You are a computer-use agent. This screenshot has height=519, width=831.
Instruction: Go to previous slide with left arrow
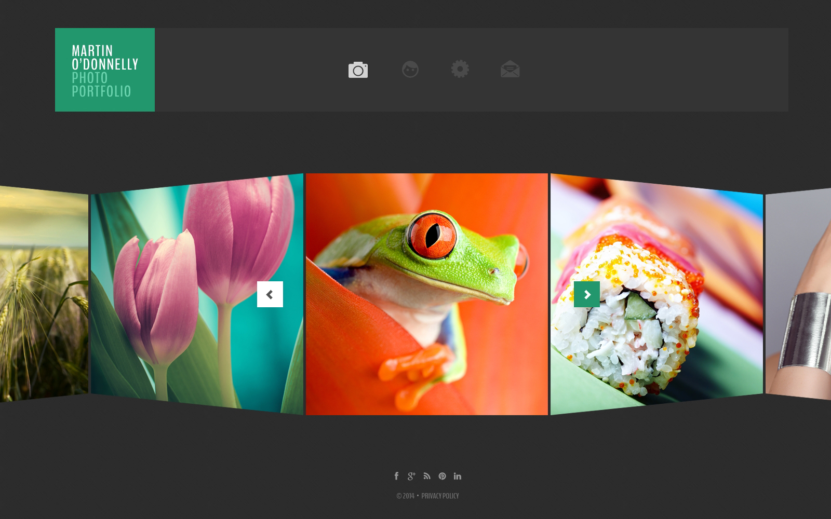pyautogui.click(x=270, y=294)
